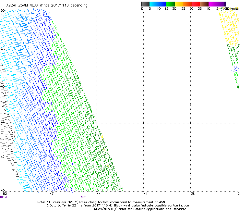The height and width of the screenshot is (211, 240).
Task: Click the title "ASCAT 25KM NOAA Winds 20171116 ascending"
Action: pyautogui.click(x=47, y=6)
